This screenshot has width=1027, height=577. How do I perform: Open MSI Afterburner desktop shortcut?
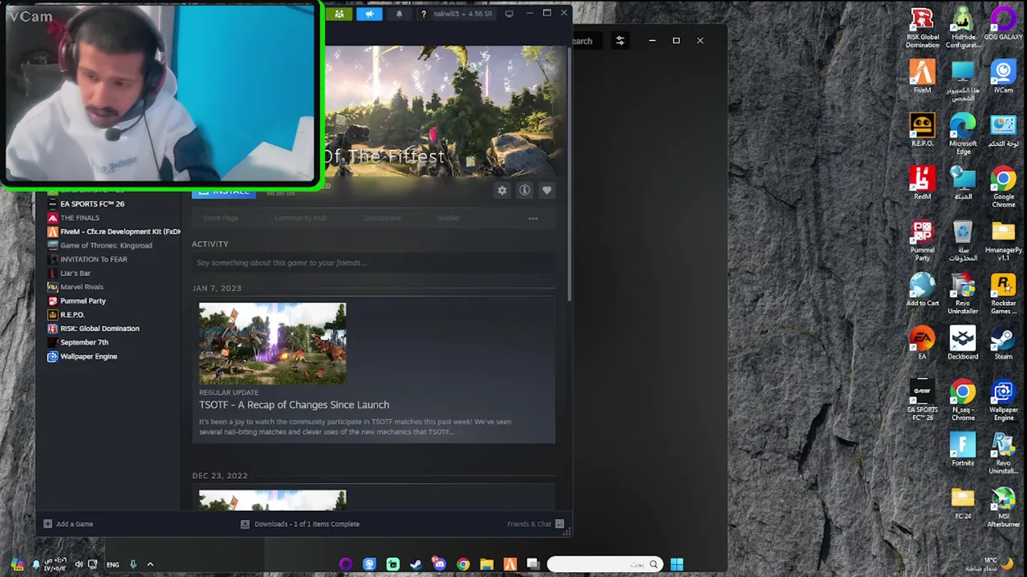coord(1003,506)
